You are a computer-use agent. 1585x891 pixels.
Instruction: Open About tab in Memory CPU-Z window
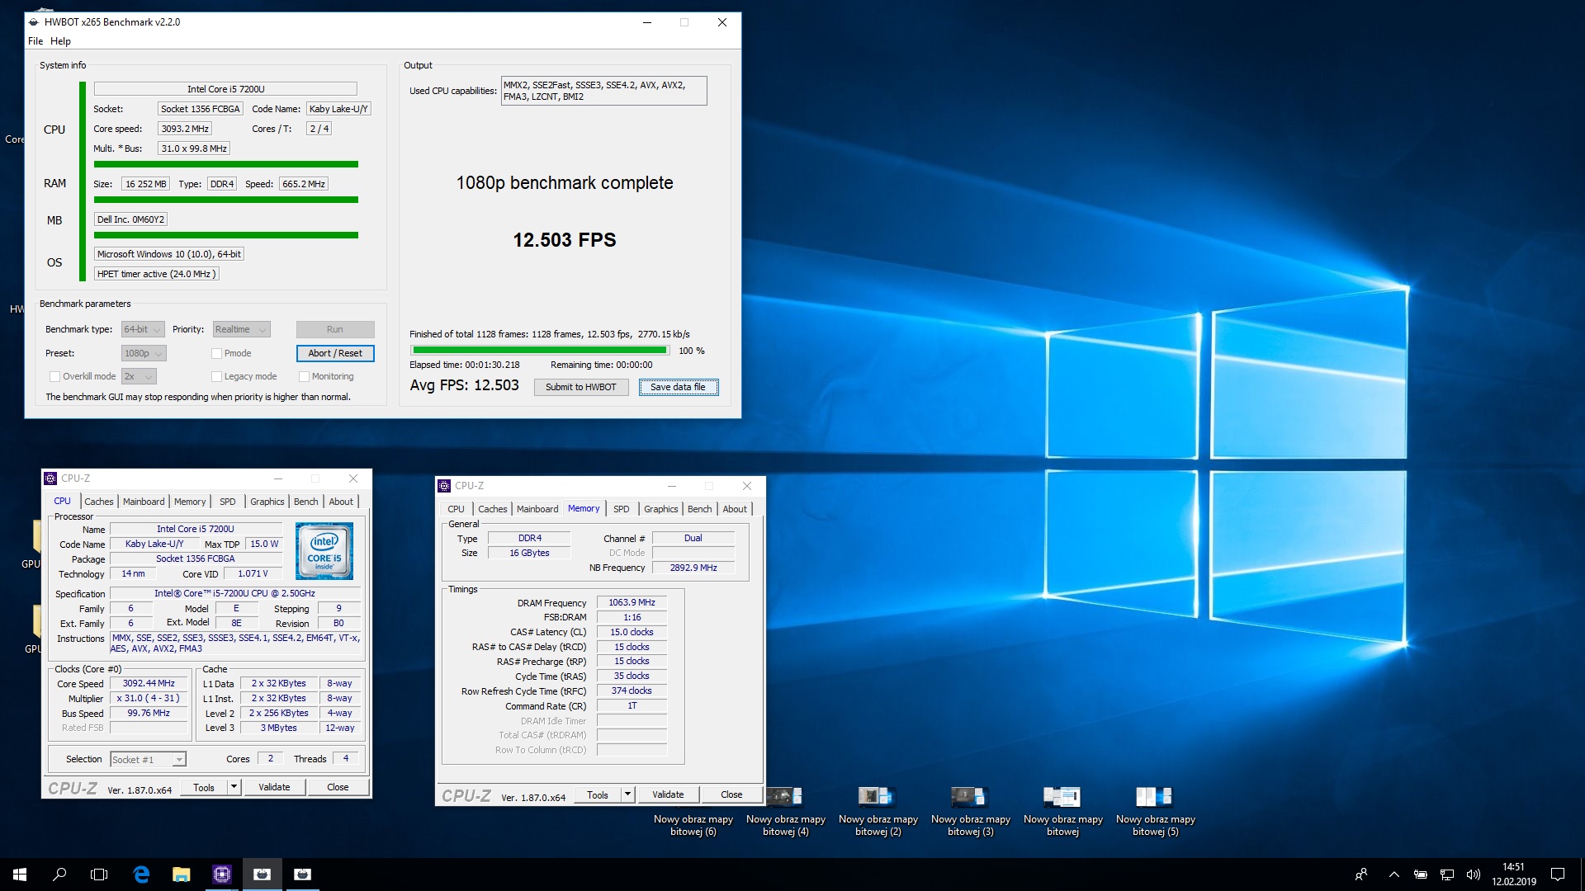pos(735,509)
